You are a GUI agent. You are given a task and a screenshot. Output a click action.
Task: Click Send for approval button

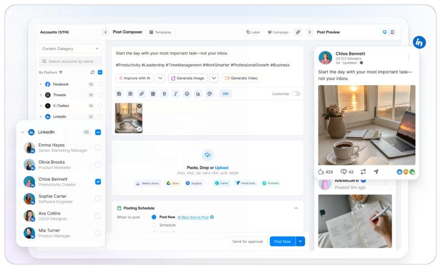(x=248, y=241)
